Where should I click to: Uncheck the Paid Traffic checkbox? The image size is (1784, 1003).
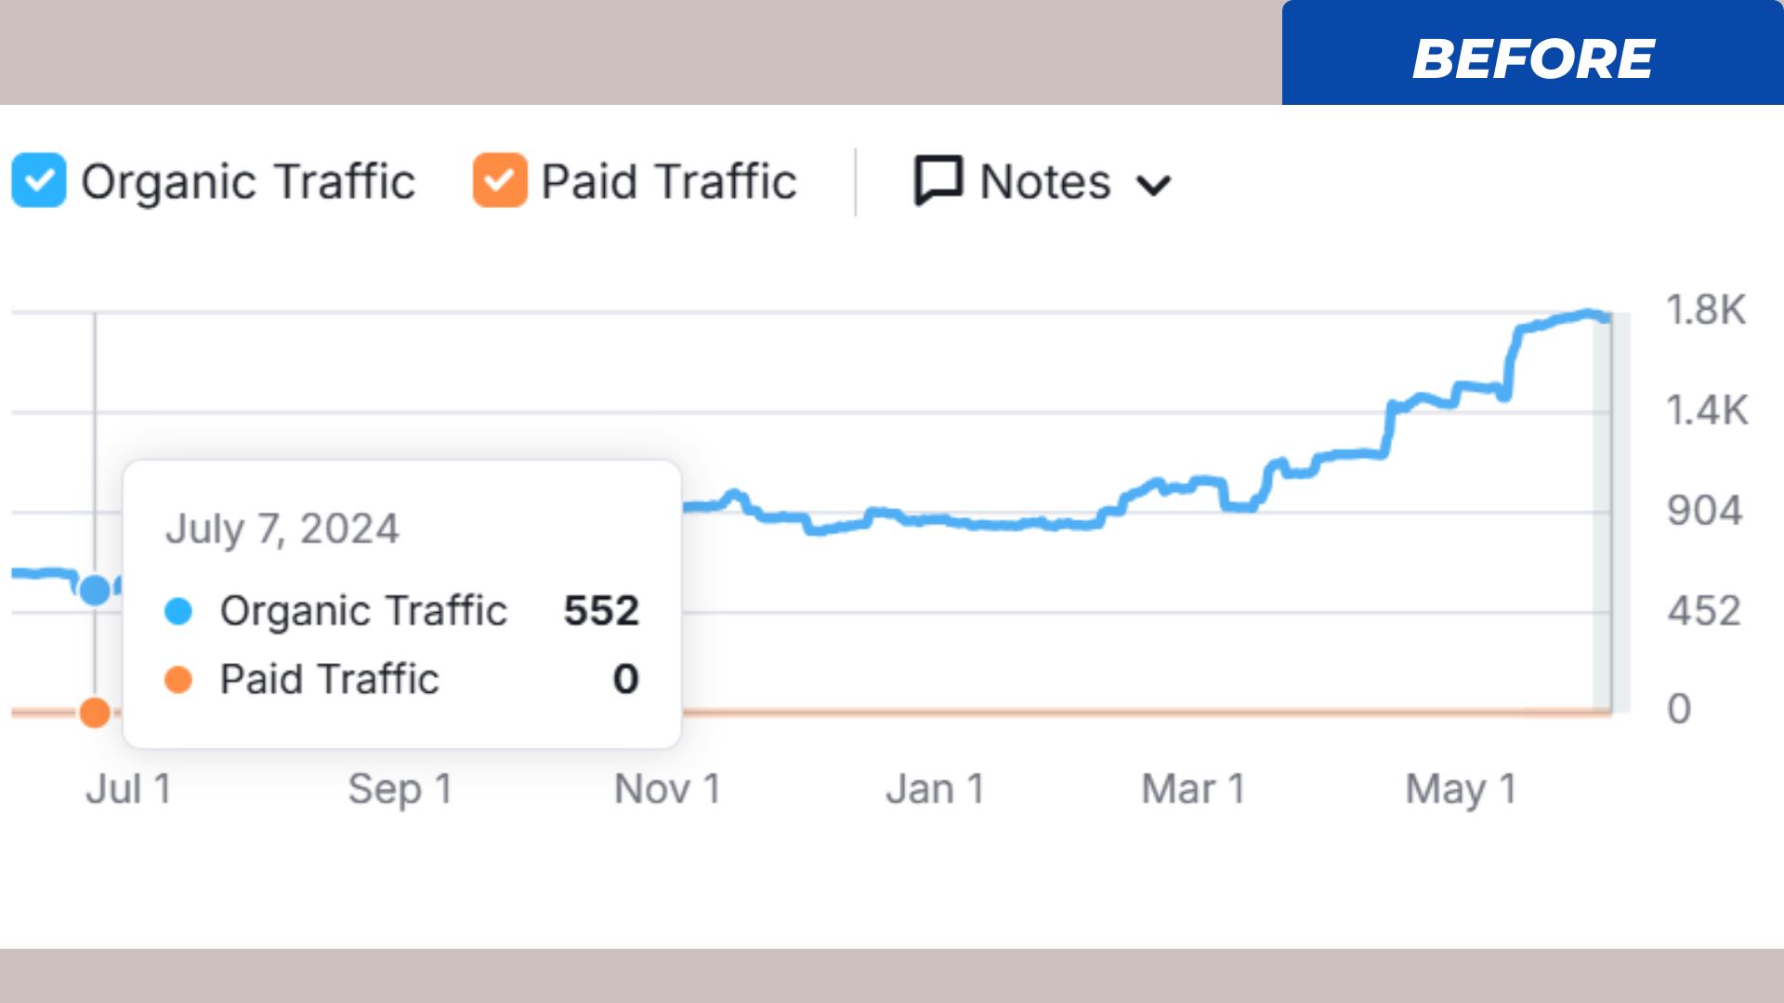[500, 180]
